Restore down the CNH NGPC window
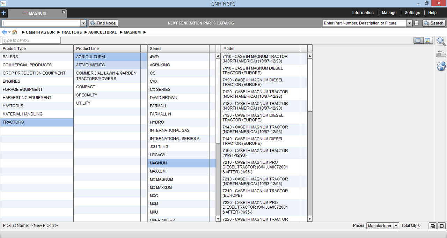The image size is (447, 238). tap(426, 3)
